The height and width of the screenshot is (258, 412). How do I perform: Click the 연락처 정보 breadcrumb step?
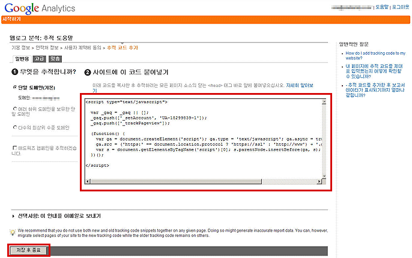click(47, 48)
